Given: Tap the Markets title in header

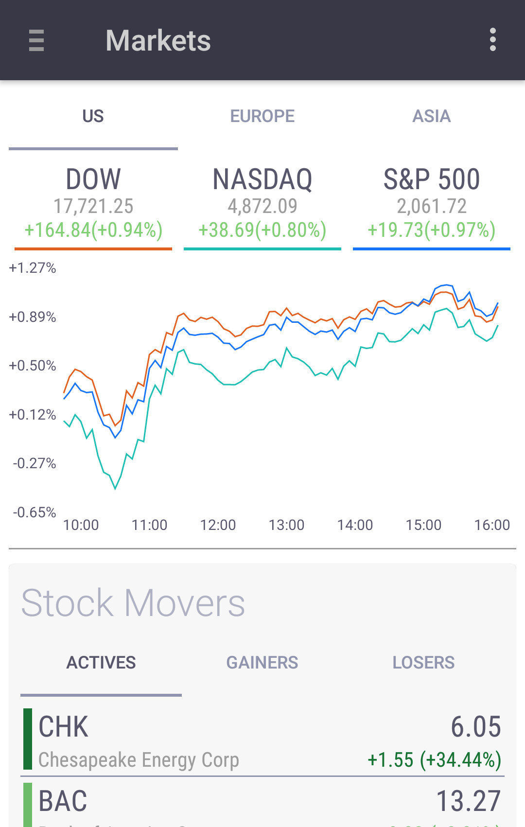Looking at the screenshot, I should [158, 40].
